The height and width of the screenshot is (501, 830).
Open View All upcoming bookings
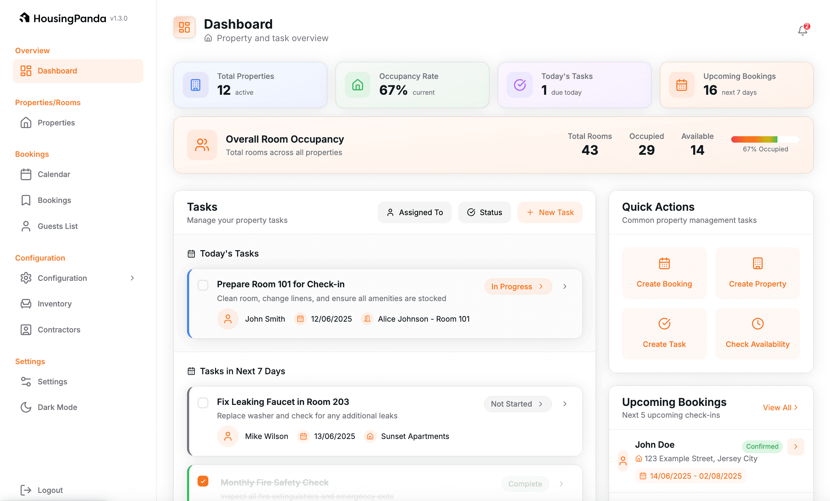click(780, 407)
